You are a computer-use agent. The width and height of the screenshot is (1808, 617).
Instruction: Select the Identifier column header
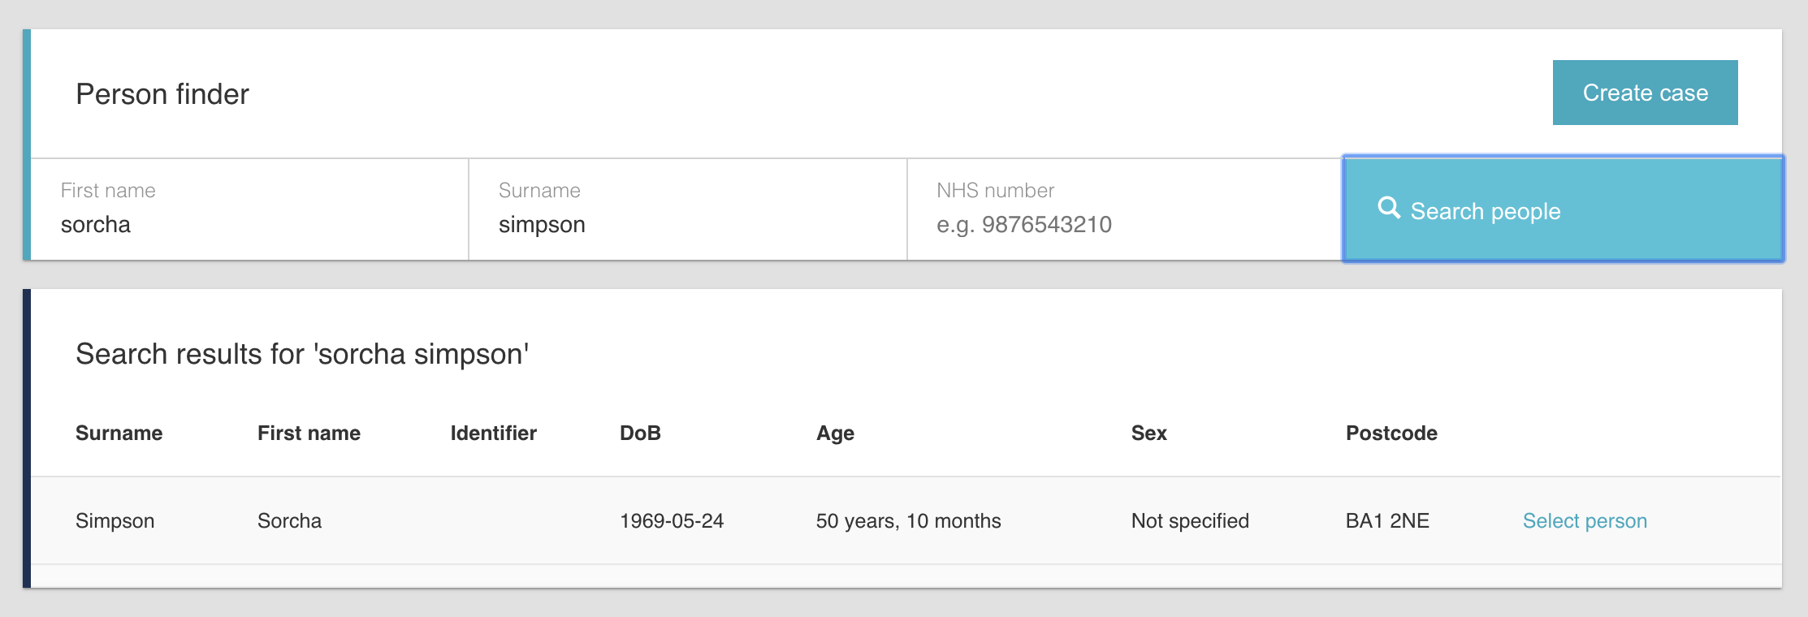pos(493,434)
